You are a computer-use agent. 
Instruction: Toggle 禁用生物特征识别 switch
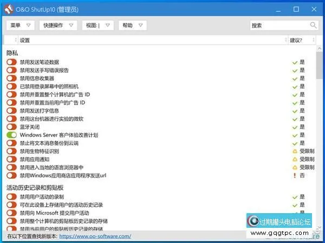point(11,151)
